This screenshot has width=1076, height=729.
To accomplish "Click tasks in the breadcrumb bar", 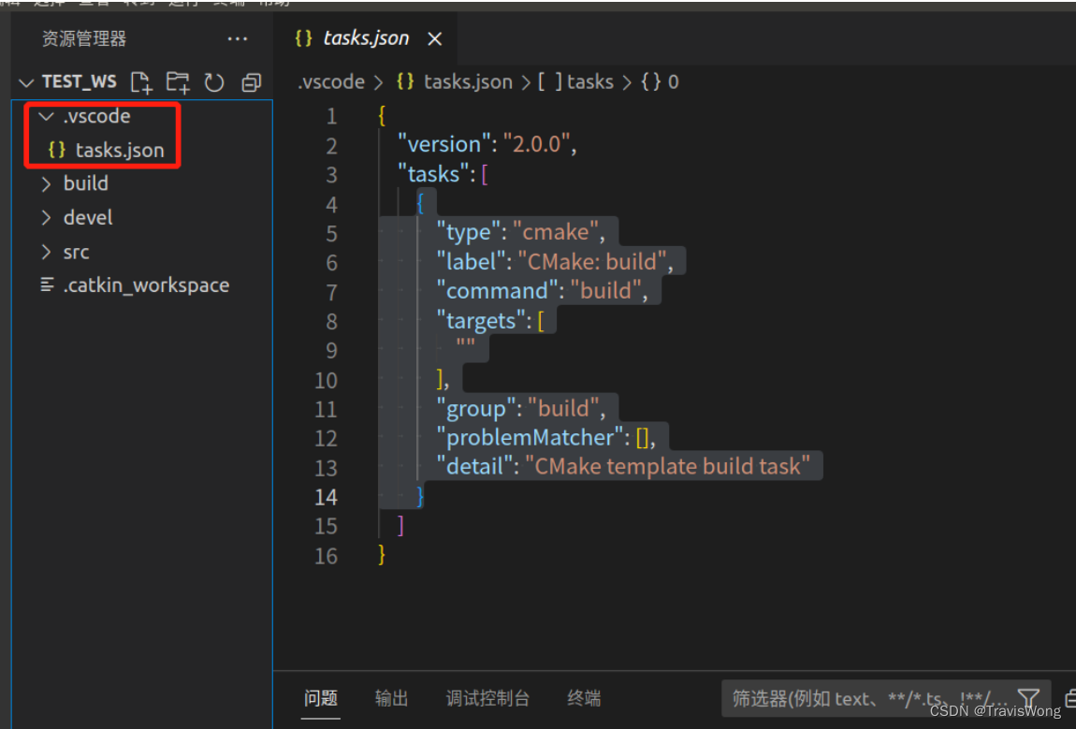I will pos(589,81).
